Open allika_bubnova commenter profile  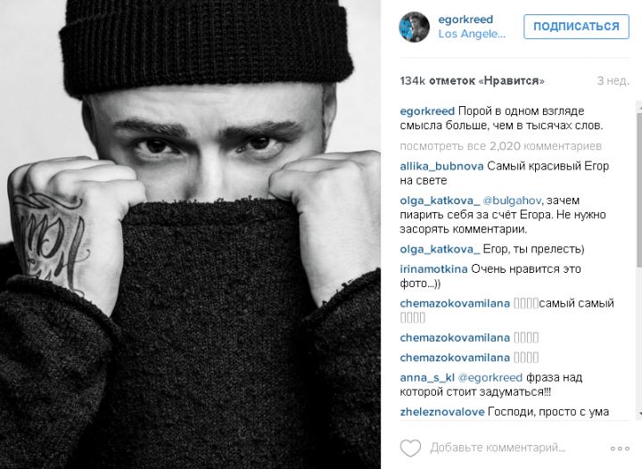(441, 166)
